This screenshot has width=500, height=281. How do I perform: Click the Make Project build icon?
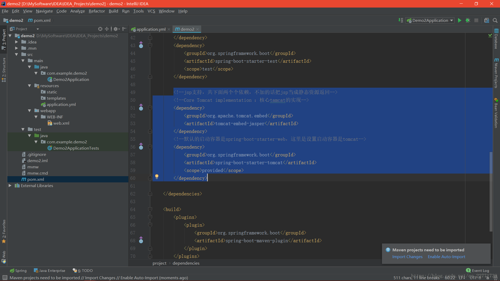401,20
